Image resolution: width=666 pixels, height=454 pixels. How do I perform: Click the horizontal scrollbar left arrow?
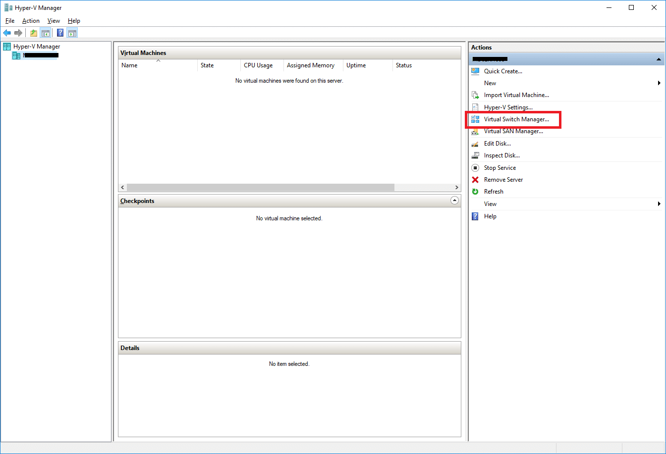(x=122, y=188)
